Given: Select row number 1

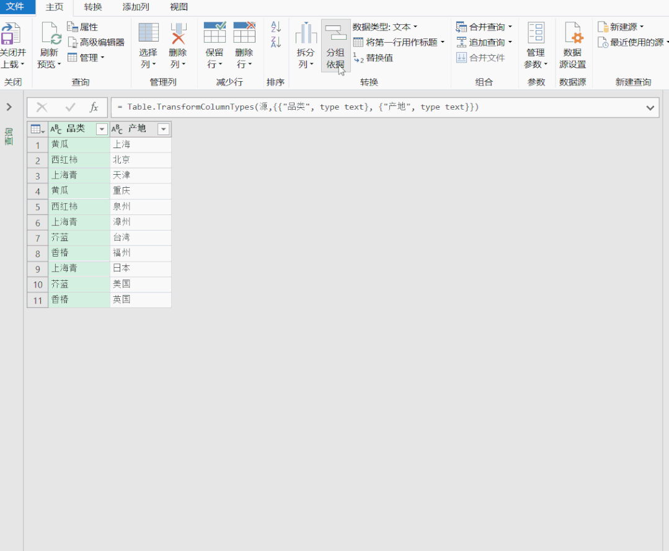Looking at the screenshot, I should [x=38, y=145].
